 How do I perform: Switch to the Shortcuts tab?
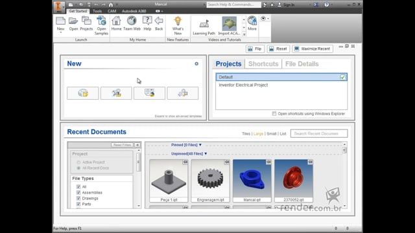(x=263, y=64)
